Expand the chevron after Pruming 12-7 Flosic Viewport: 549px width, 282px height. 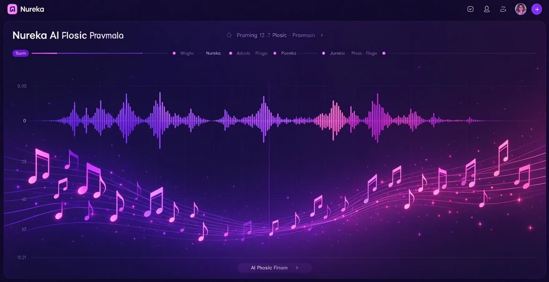322,36
